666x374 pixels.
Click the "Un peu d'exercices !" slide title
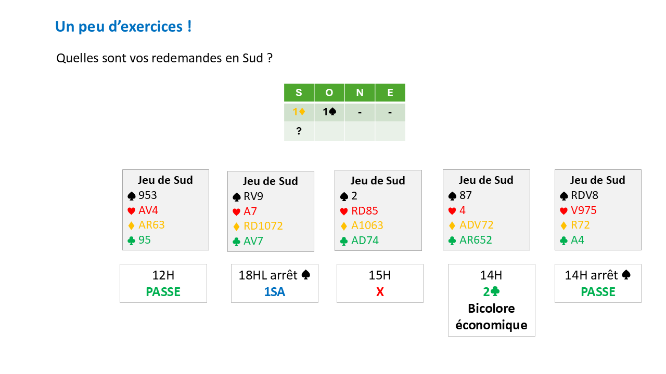123,27
